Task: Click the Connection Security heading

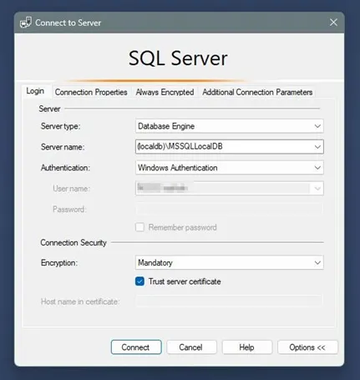Action: 74,242
